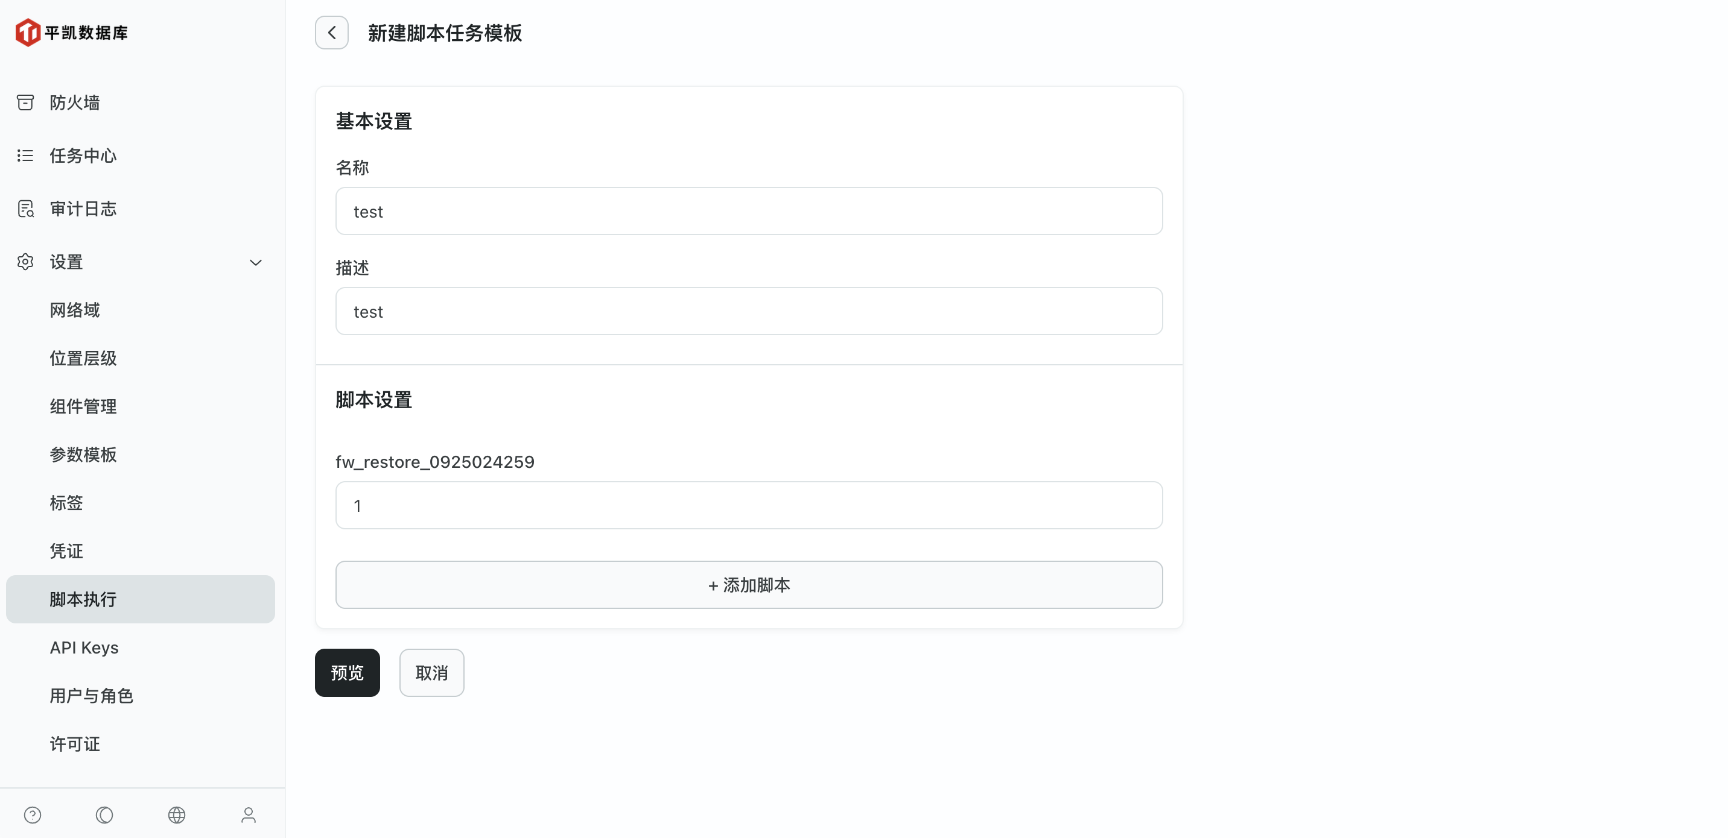Open the user account icon
This screenshot has height=838, width=1728.
(247, 814)
